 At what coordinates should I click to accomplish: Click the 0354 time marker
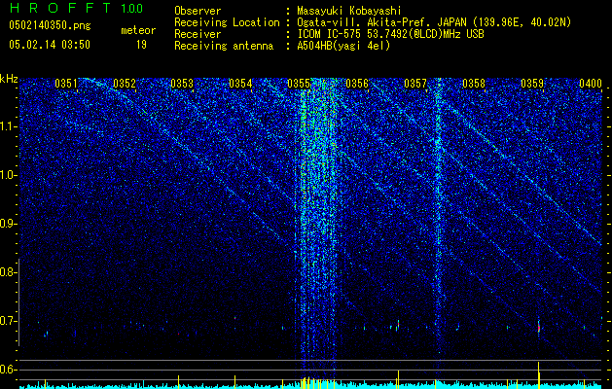click(240, 84)
